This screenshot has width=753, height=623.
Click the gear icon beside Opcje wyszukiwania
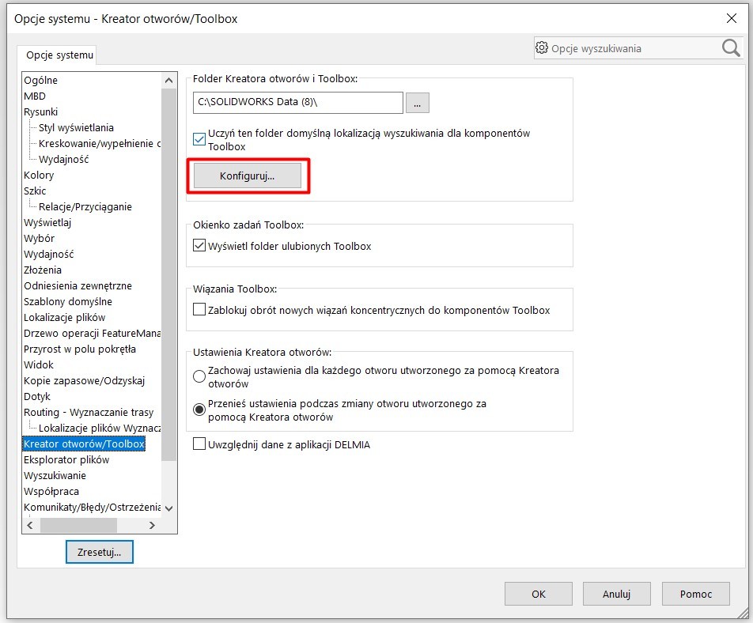coord(542,48)
